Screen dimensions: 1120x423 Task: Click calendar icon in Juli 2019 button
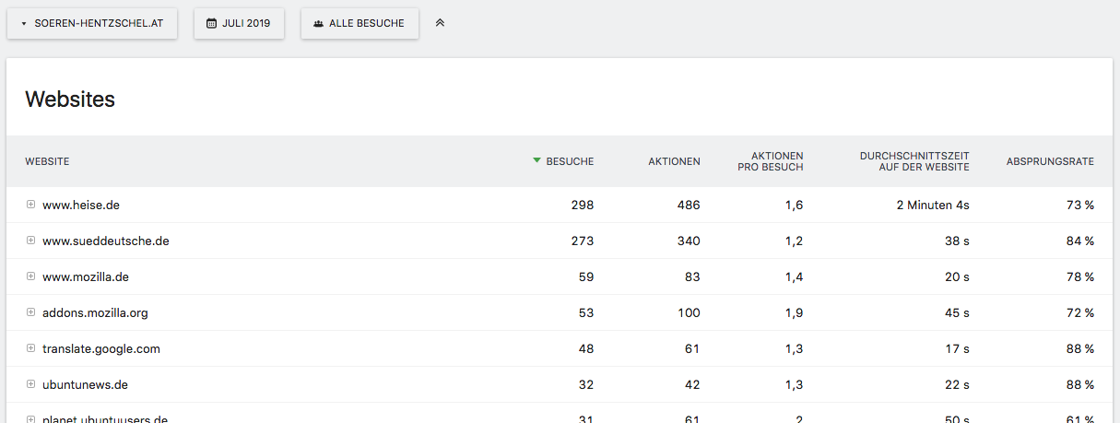(211, 24)
